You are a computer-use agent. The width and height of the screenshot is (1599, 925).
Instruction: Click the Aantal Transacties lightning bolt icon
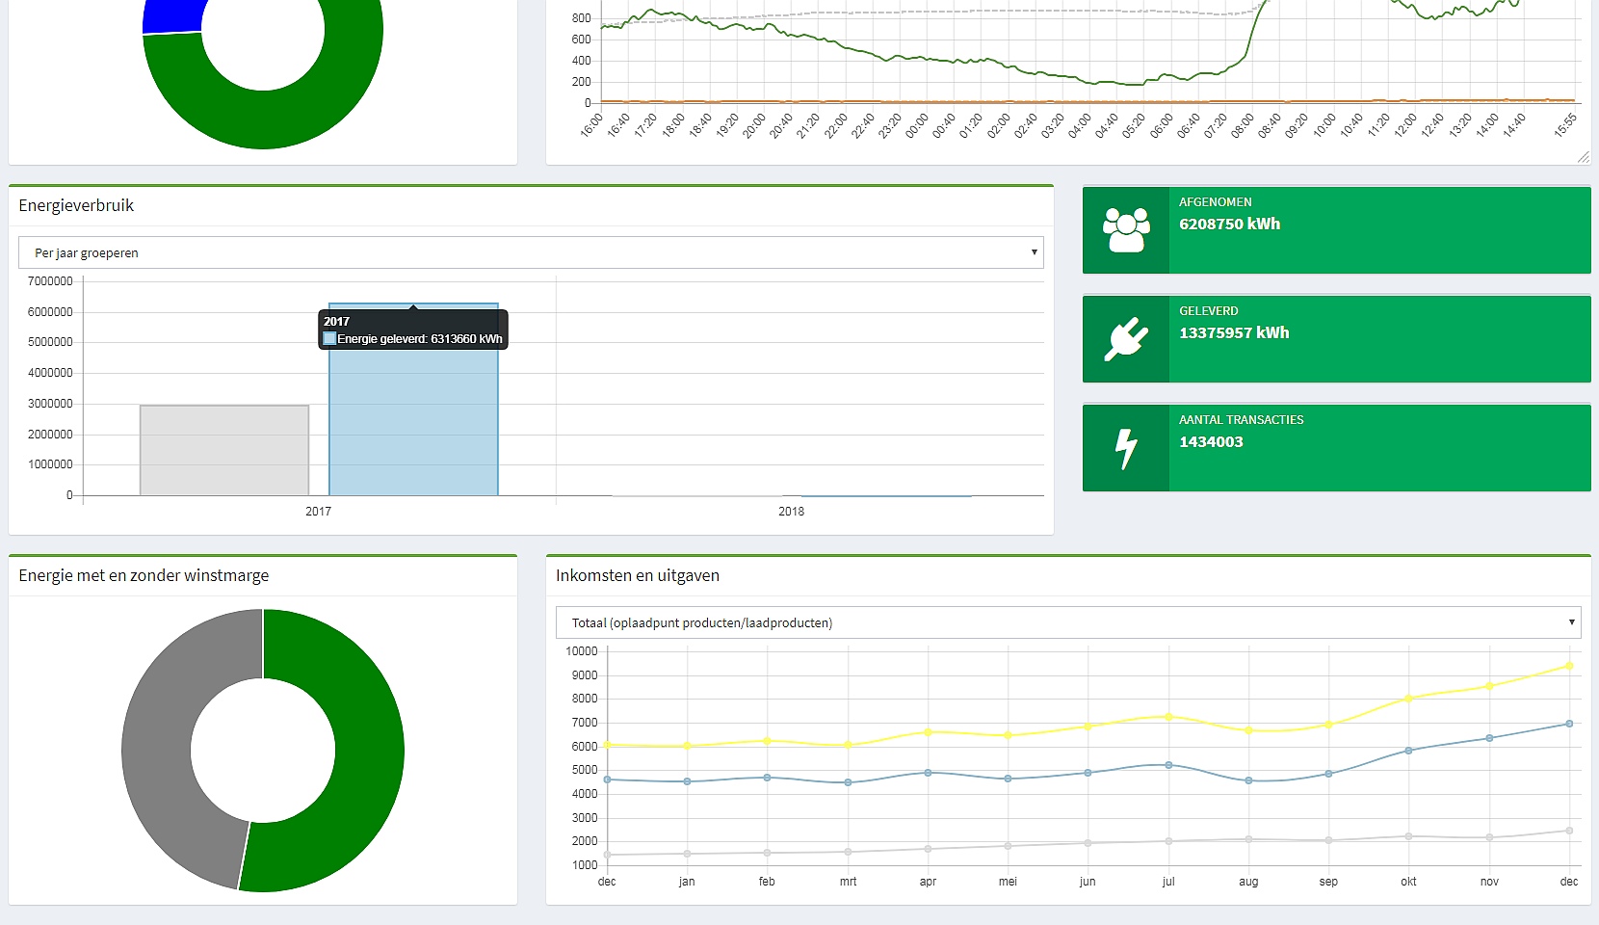pyautogui.click(x=1126, y=448)
